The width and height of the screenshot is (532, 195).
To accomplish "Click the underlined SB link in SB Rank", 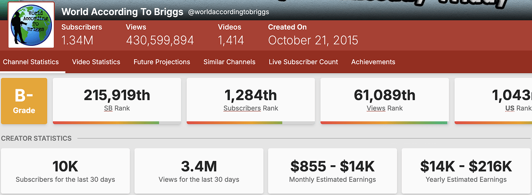I will pyautogui.click(x=108, y=109).
